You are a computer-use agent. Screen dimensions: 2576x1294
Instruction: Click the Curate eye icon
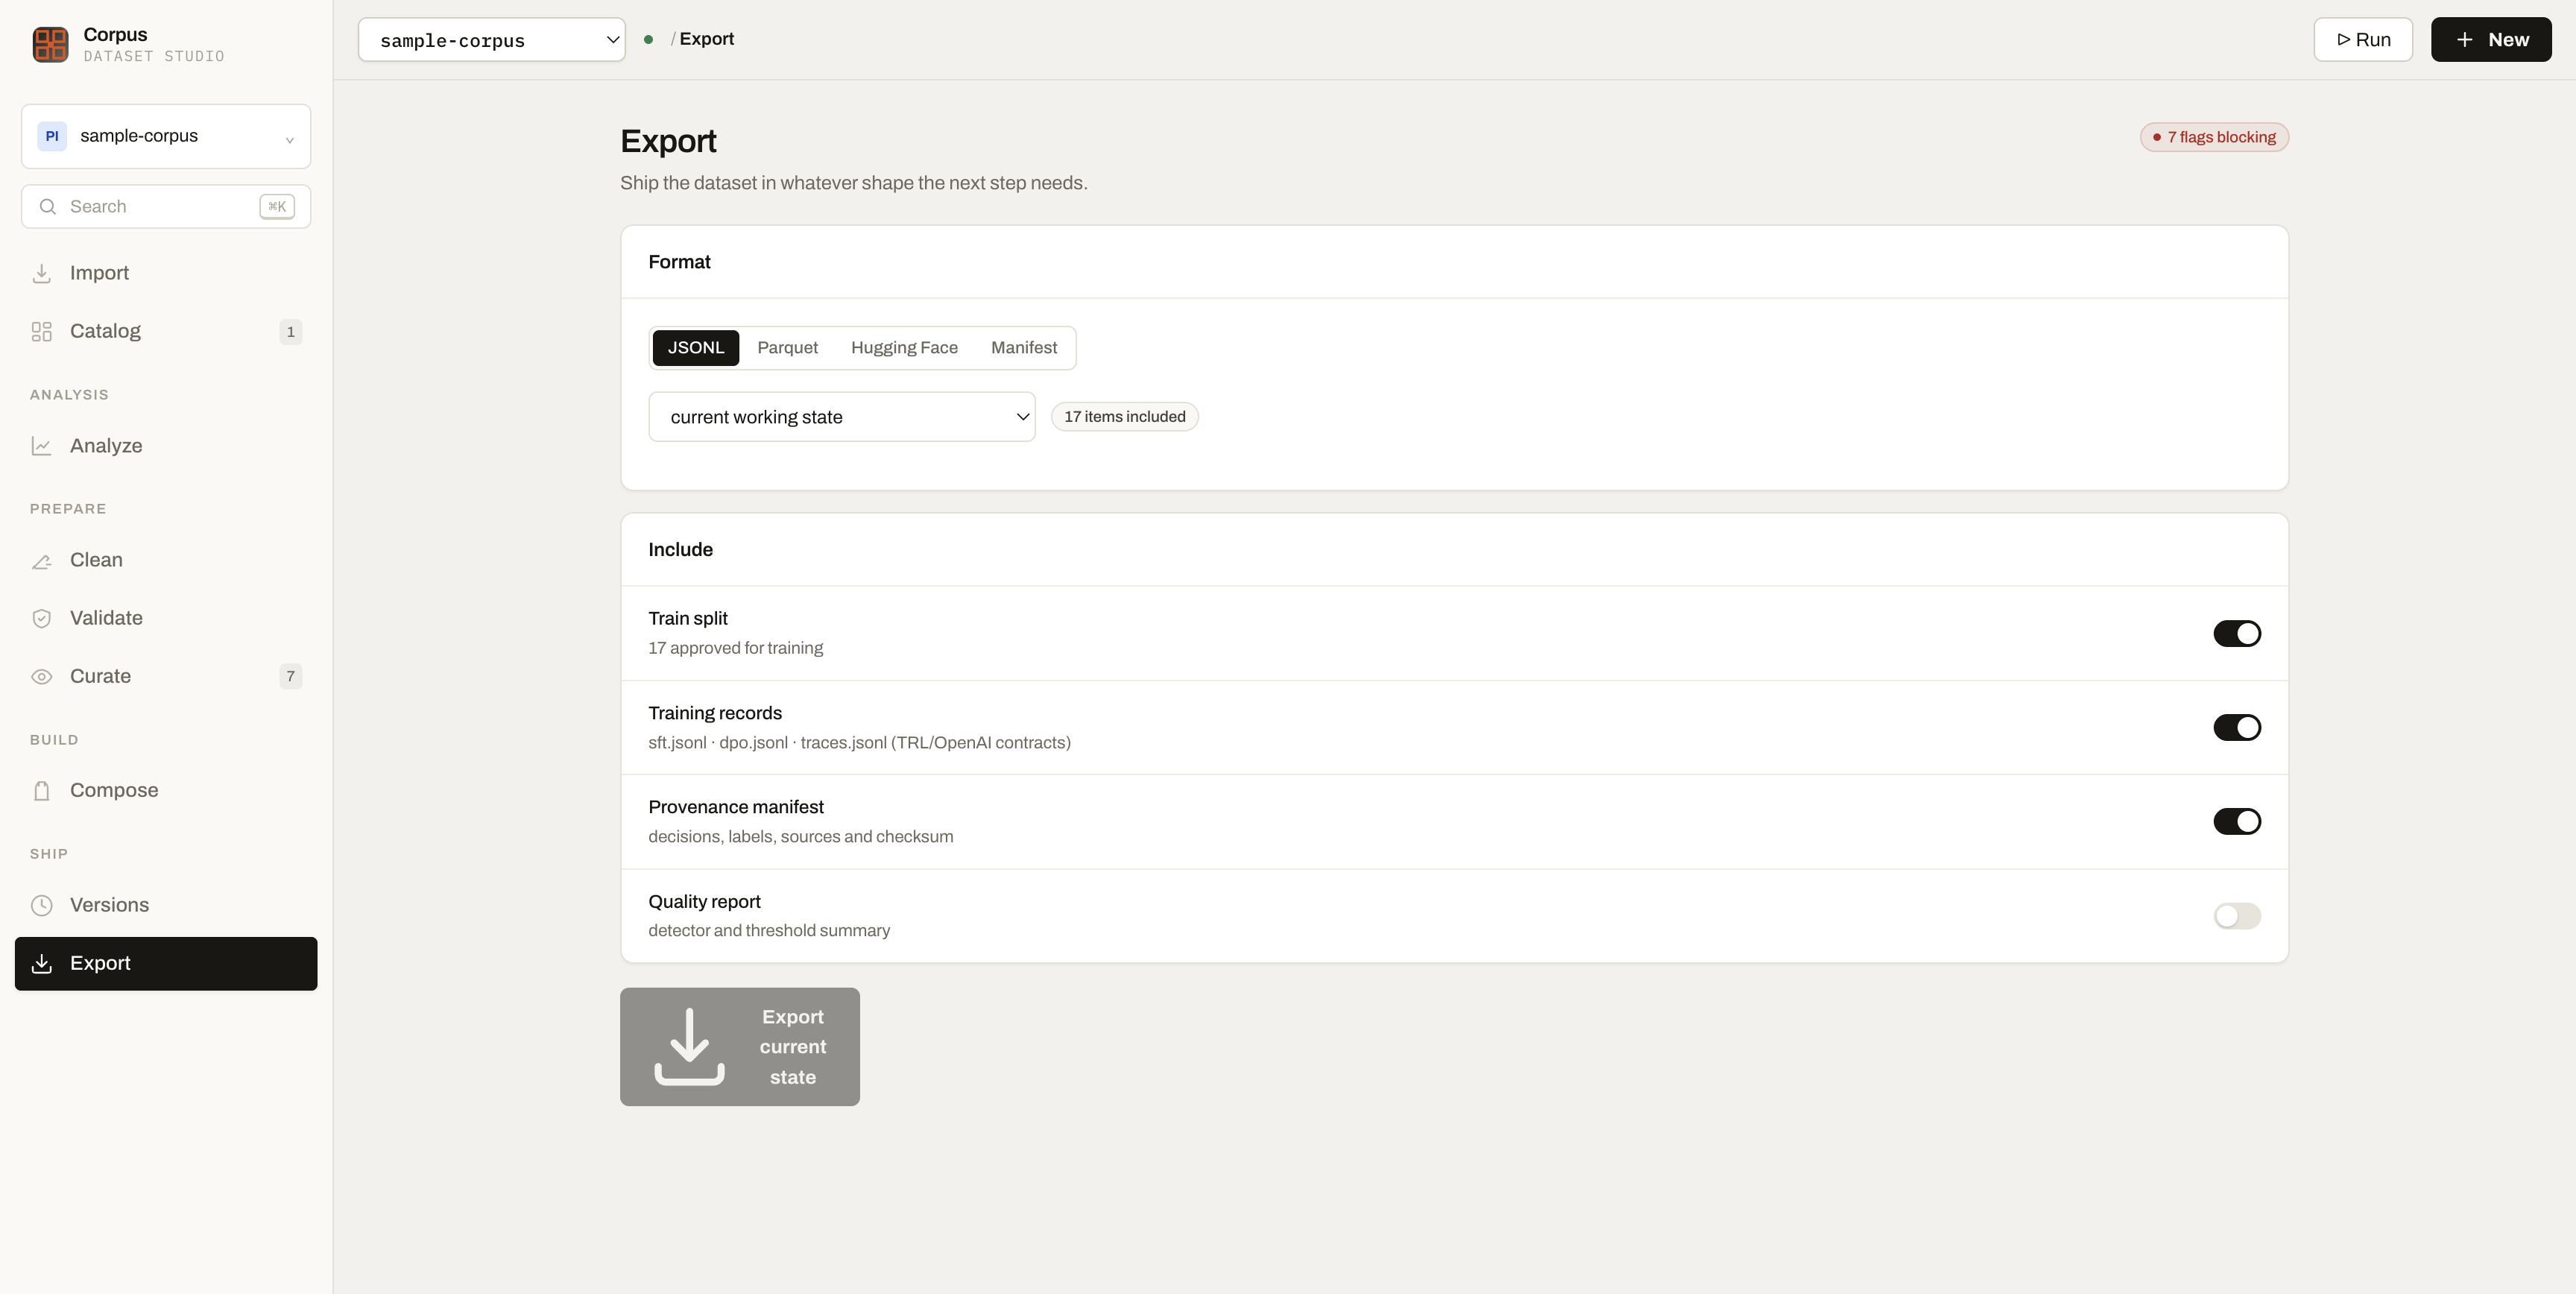pyautogui.click(x=41, y=676)
